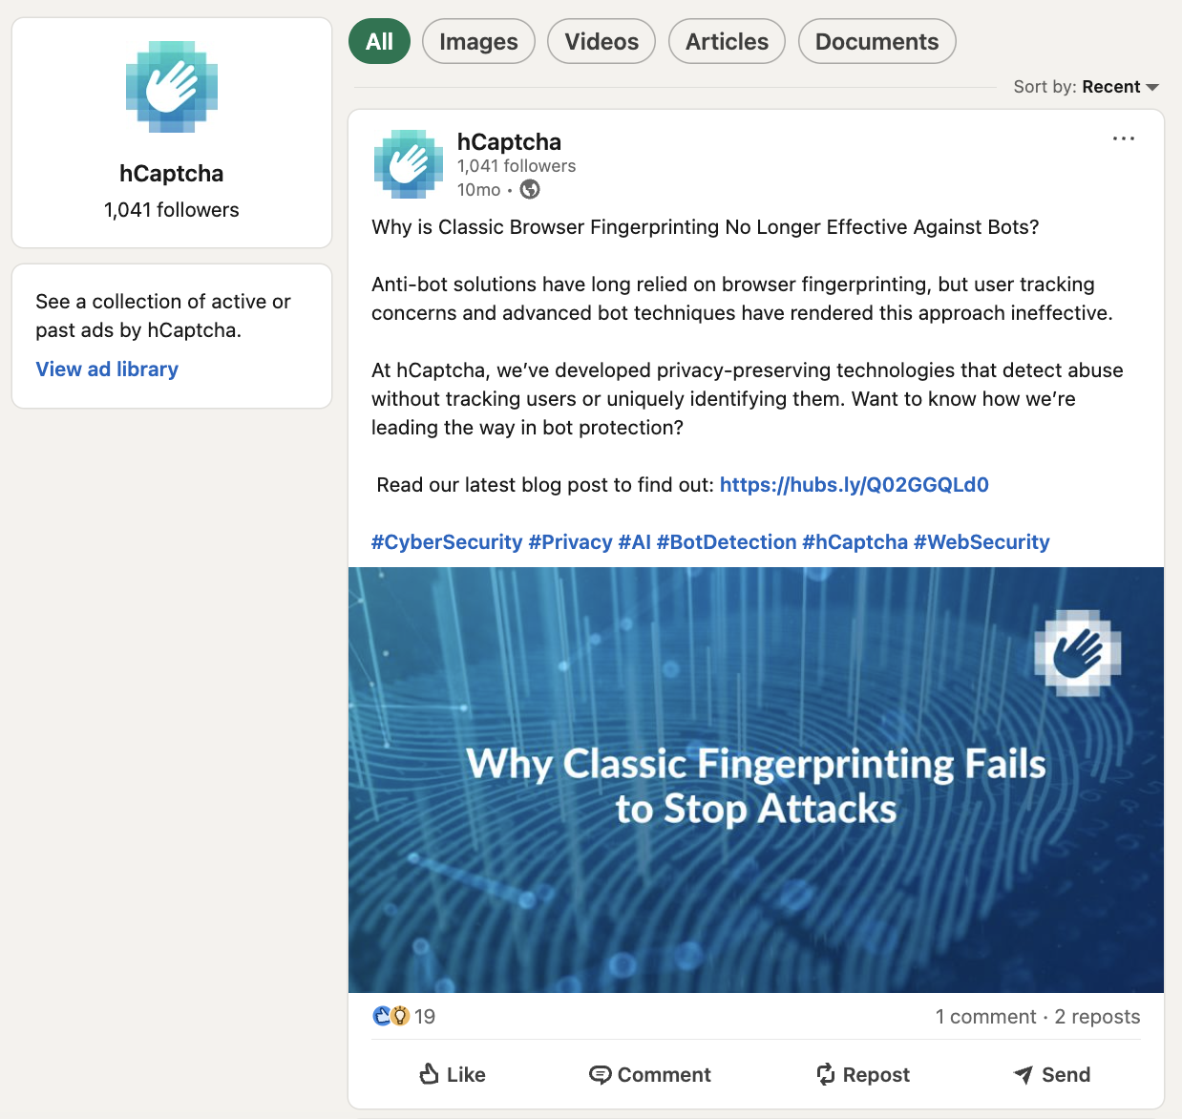Select the All filter pill
Screen dimensions: 1182x1119
[379, 42]
